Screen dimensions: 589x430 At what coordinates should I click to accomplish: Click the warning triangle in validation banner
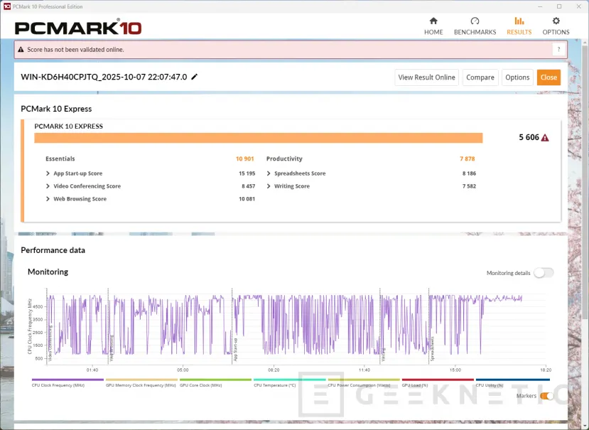[x=21, y=50]
